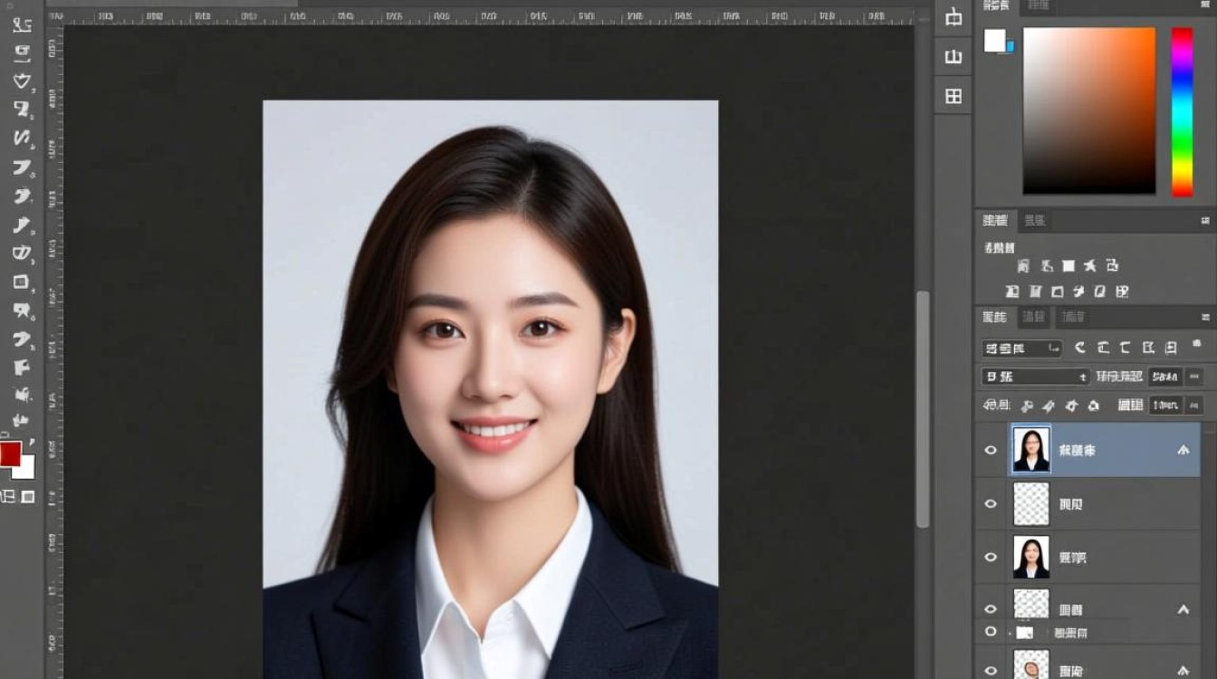1217x679 pixels.
Task: Click first filter icon right of layer filter dropdown
Action: pos(1080,348)
